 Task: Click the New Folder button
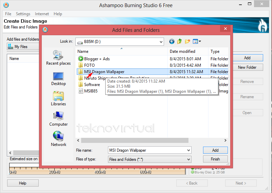tap(248, 67)
